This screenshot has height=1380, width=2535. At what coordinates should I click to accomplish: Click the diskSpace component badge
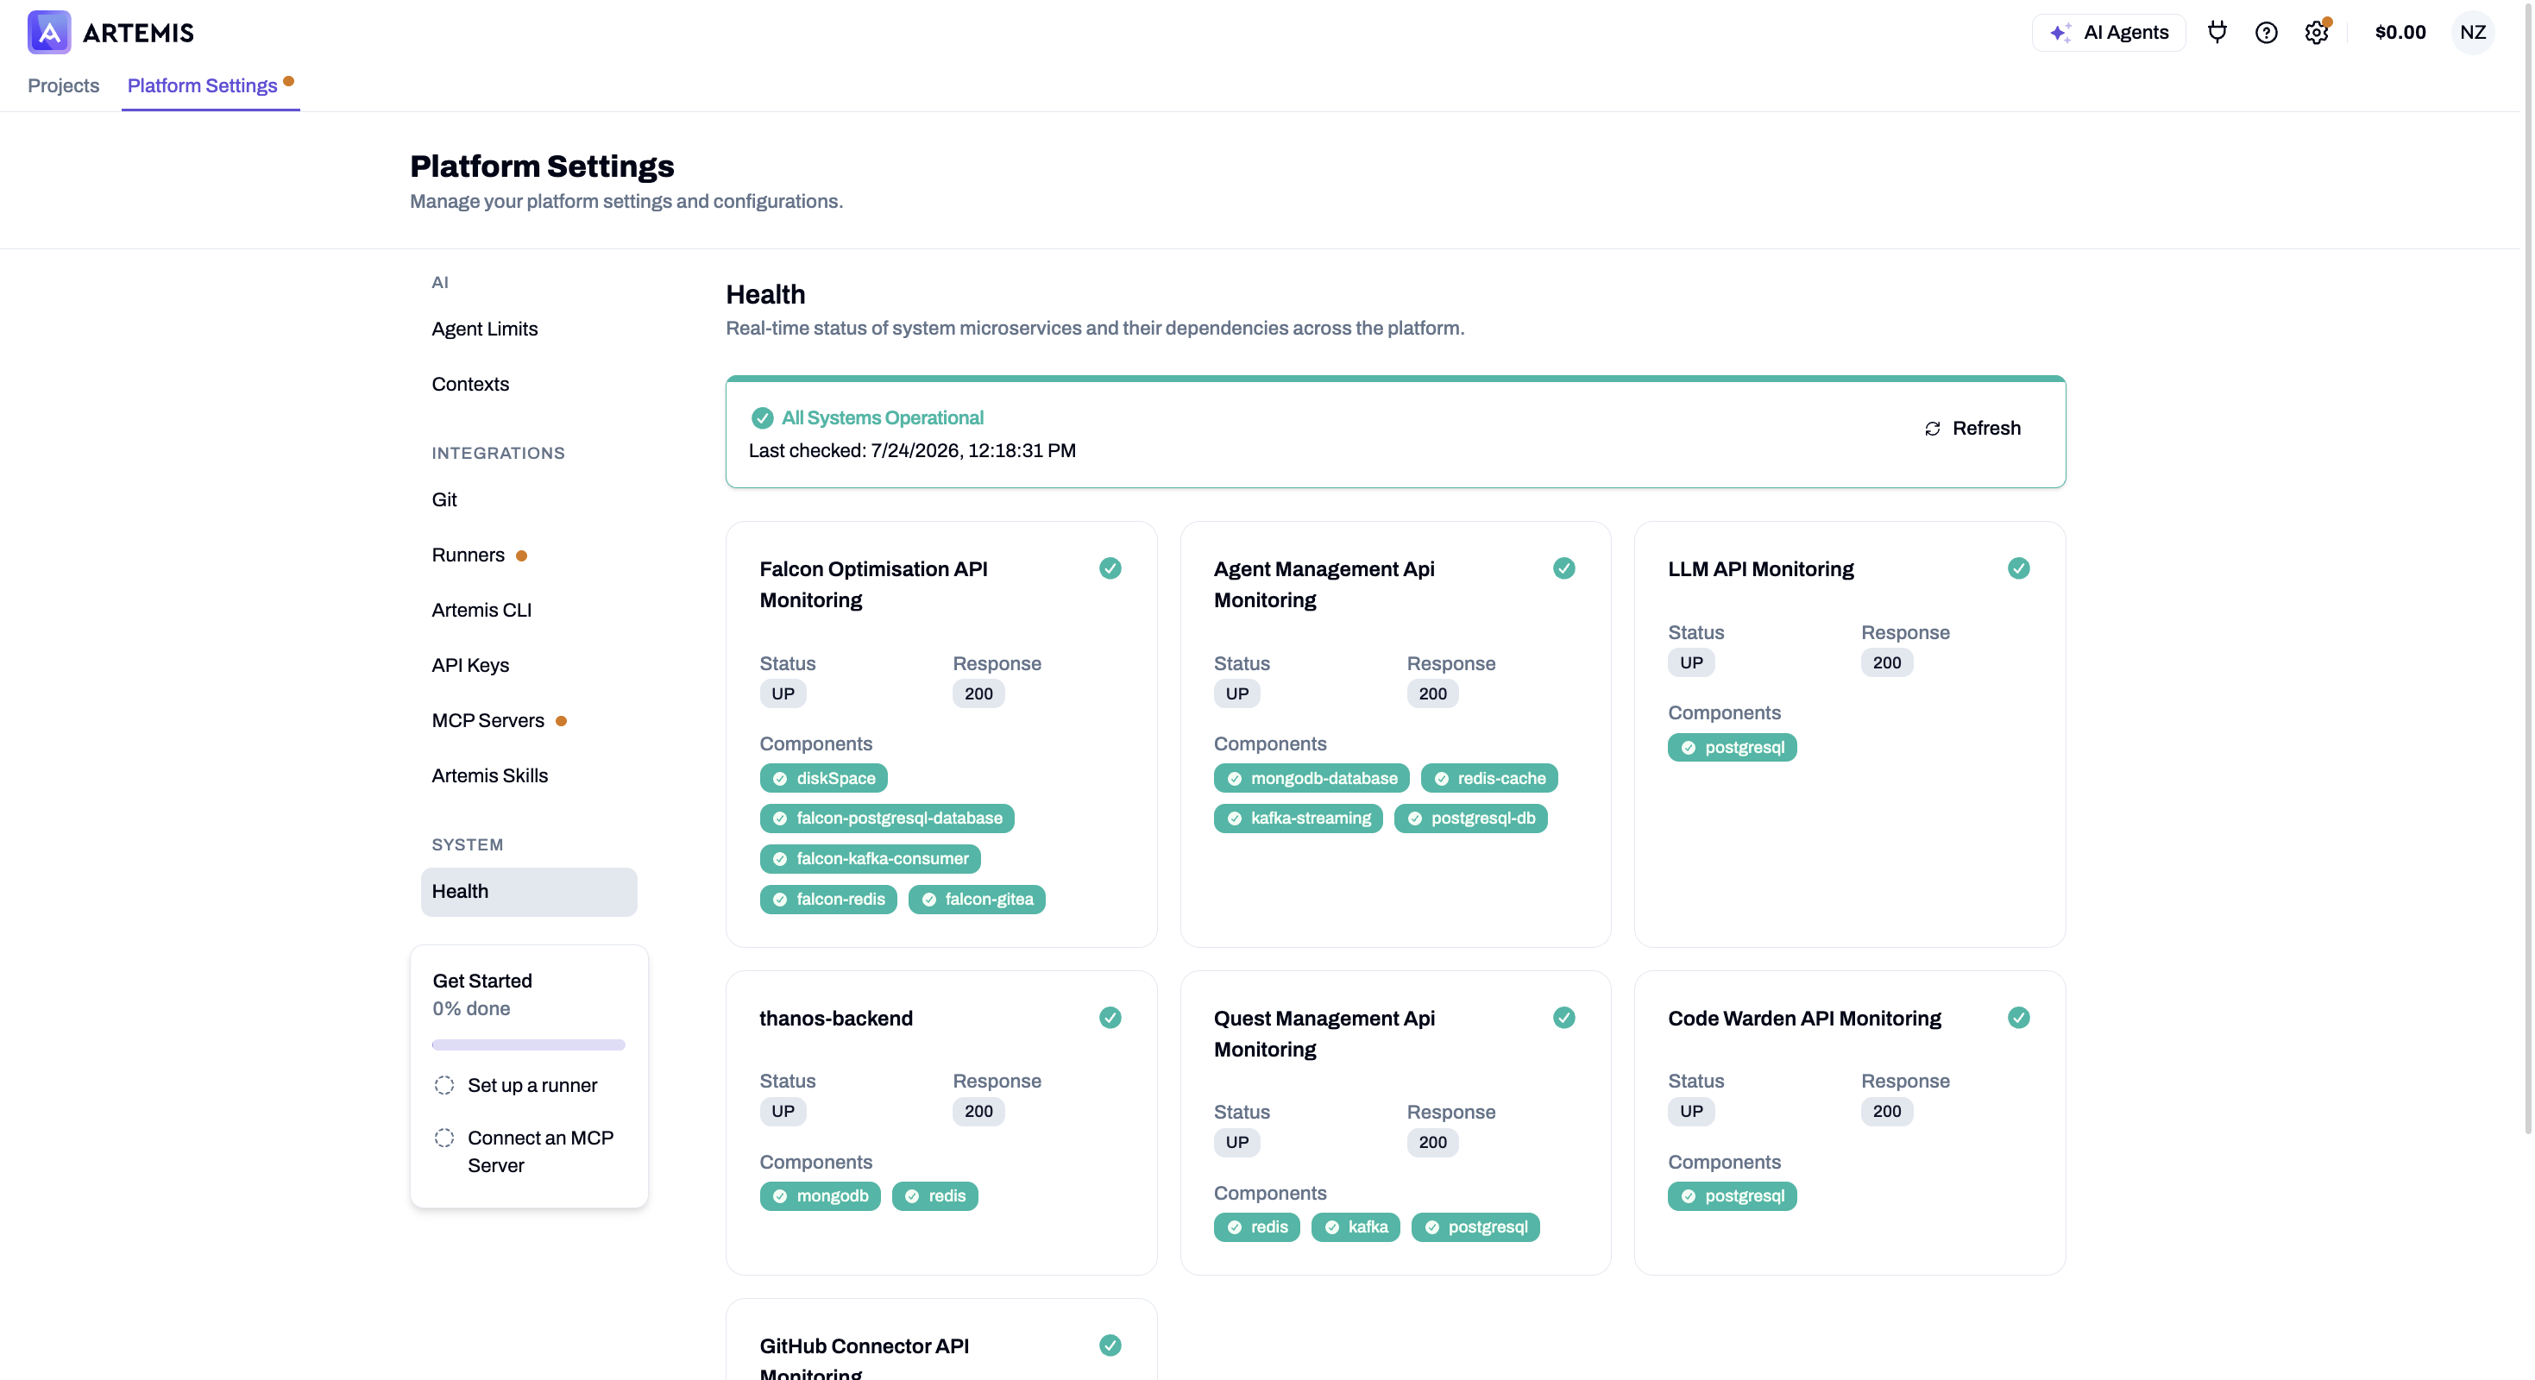tap(824, 778)
